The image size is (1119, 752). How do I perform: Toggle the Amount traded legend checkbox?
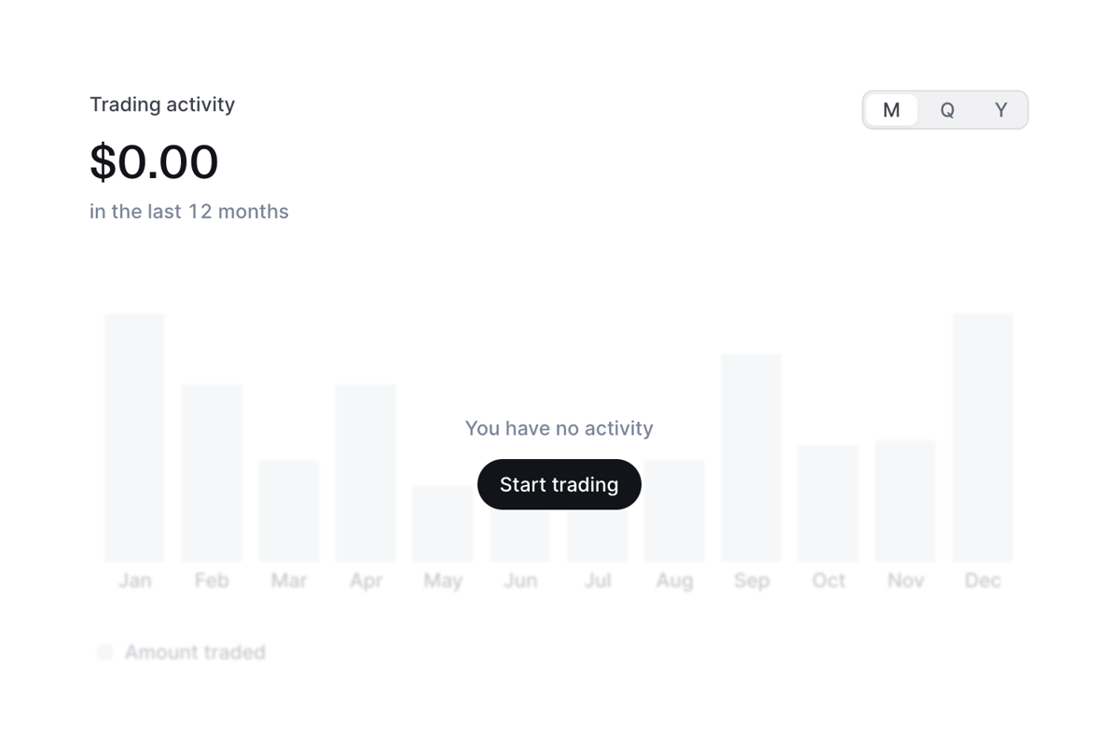[x=104, y=651]
